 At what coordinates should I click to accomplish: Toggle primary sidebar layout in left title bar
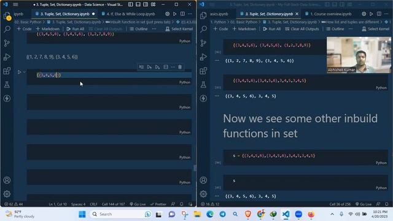click(131, 4)
